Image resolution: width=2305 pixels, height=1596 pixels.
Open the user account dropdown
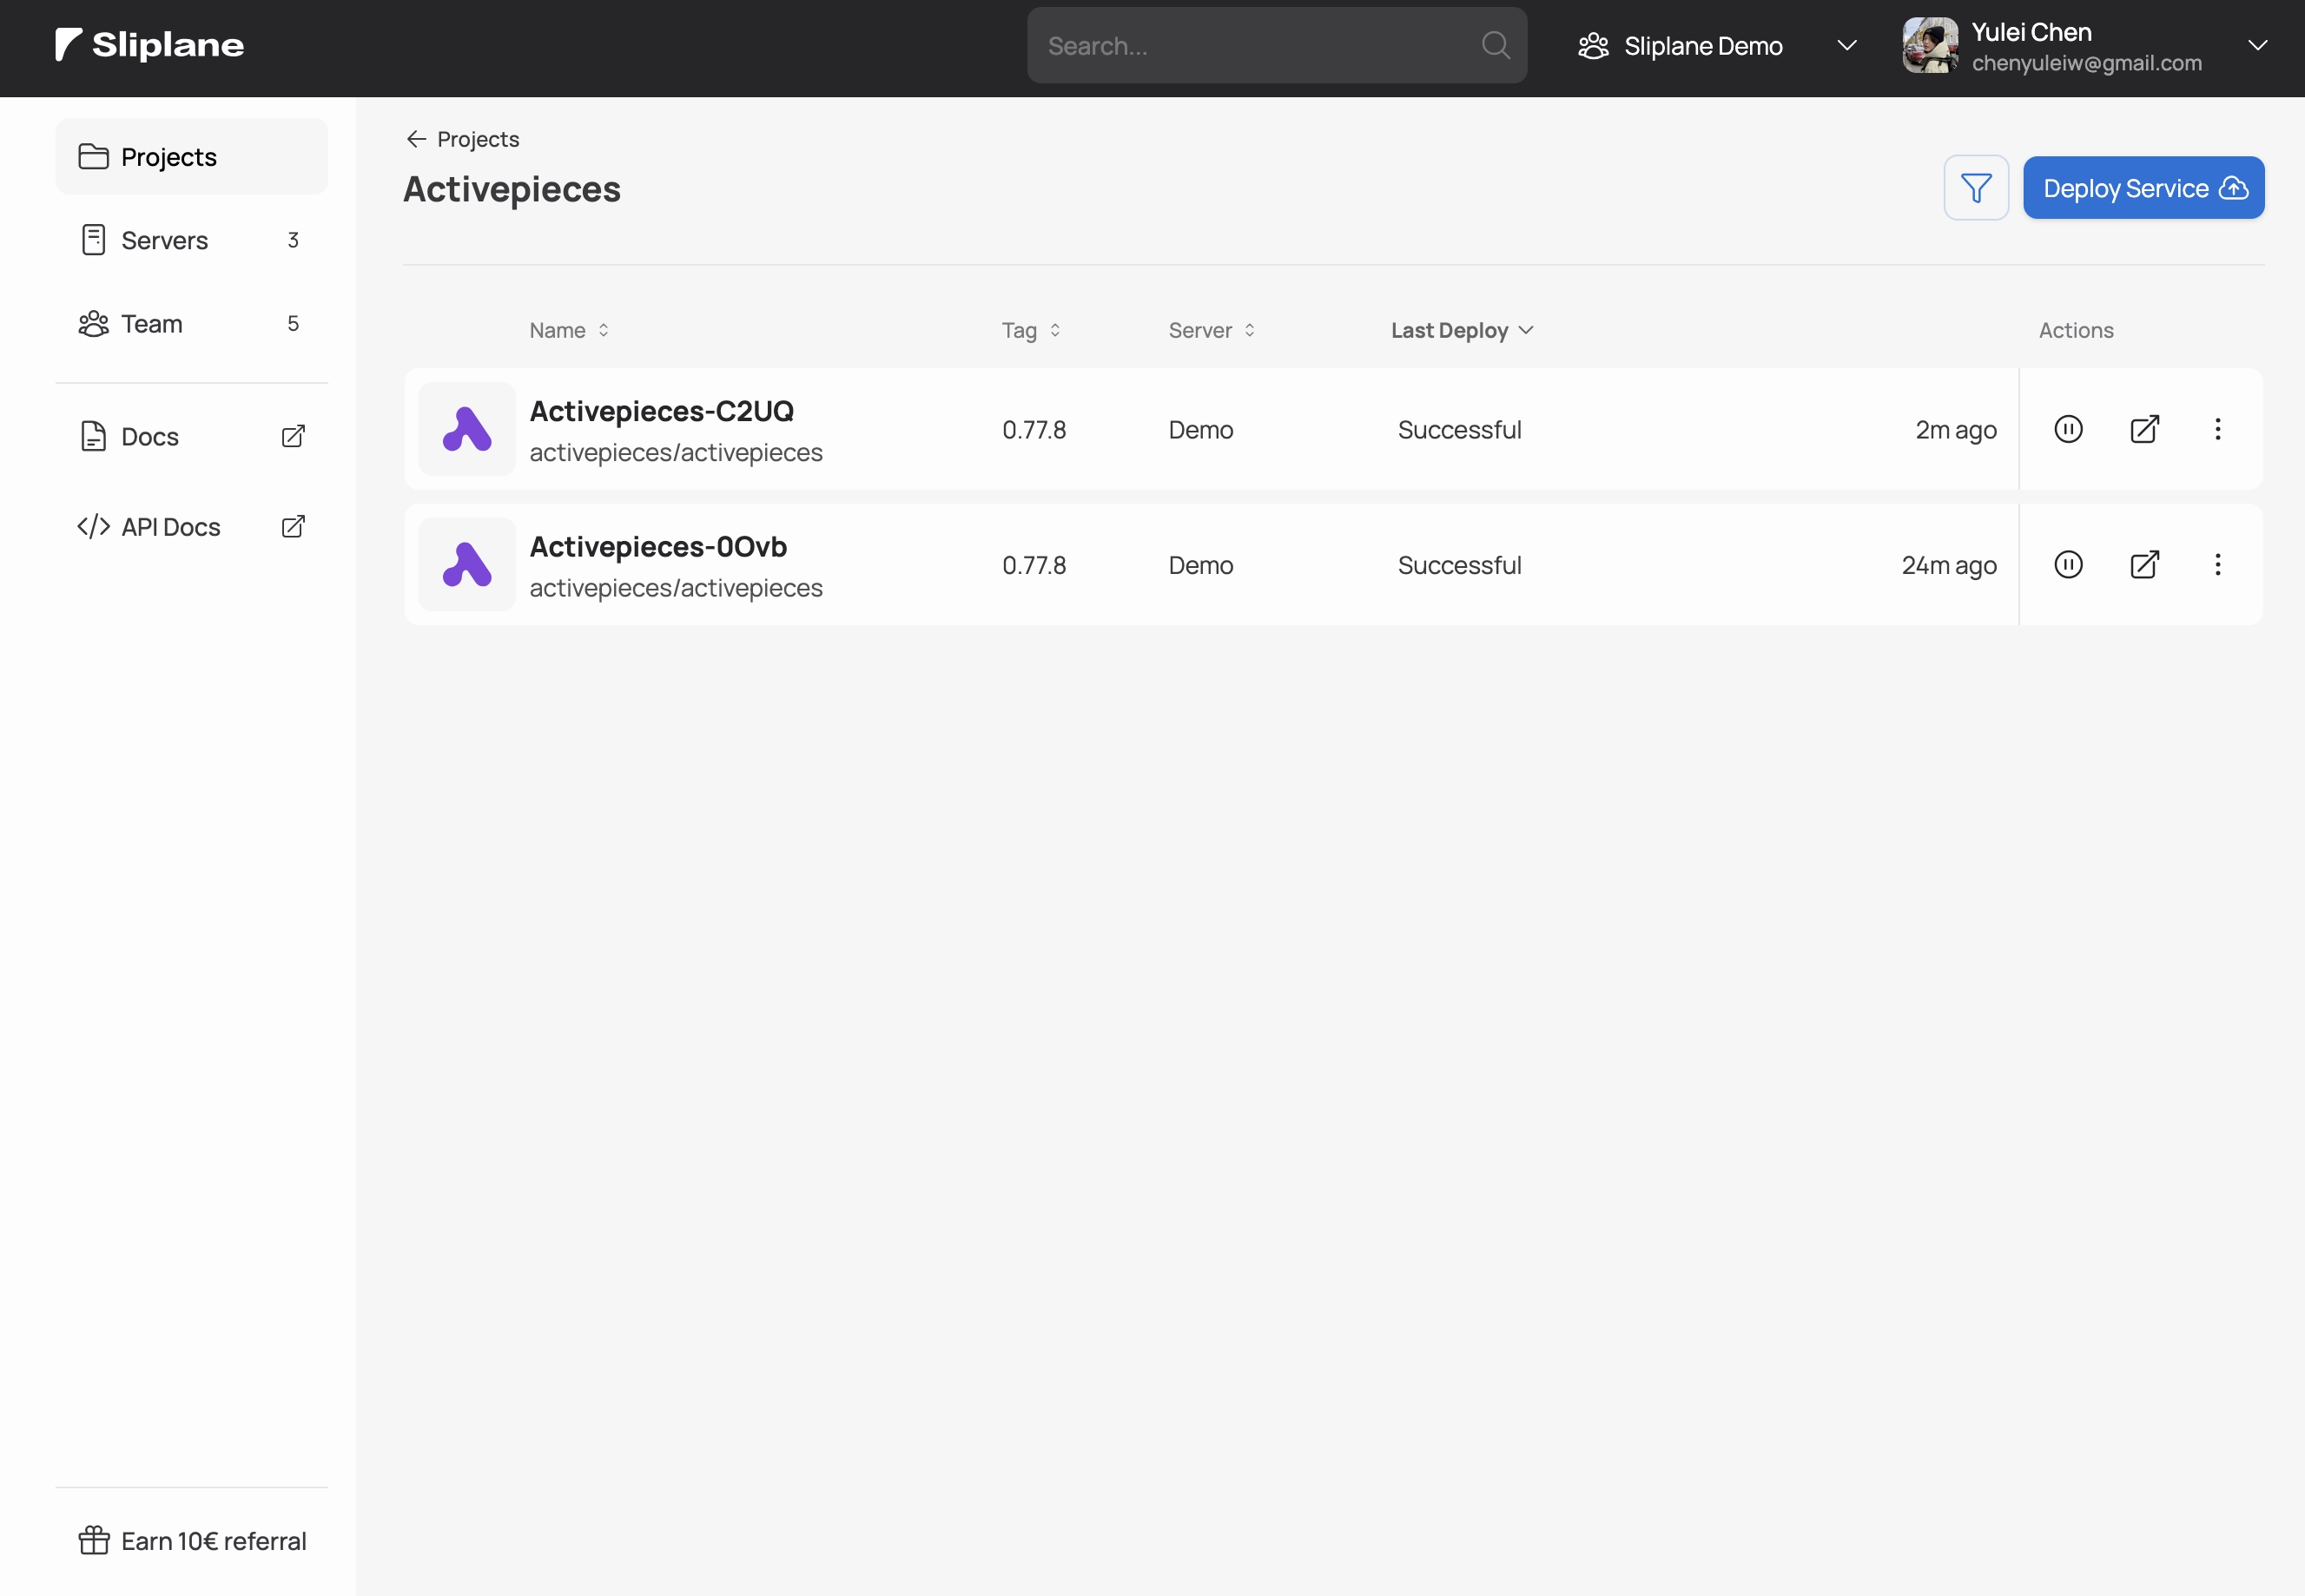pyautogui.click(x=2258, y=44)
